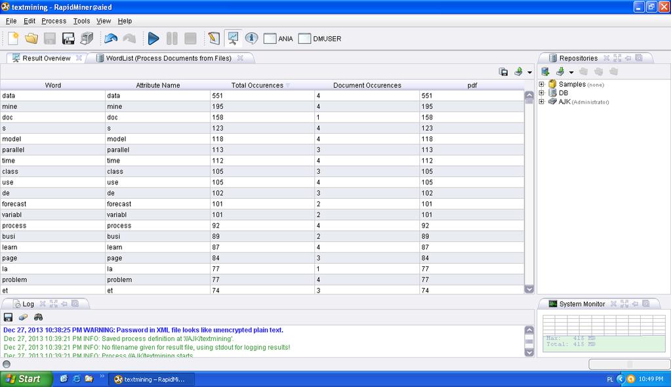The height and width of the screenshot is (387, 671).
Task: Open the Help menu
Action: (x=125, y=21)
